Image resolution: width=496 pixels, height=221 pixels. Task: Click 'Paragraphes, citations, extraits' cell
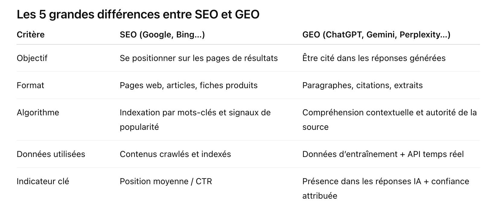362,85
